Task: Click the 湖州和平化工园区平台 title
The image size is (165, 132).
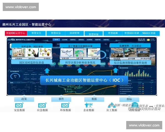Action: (x=25, y=40)
